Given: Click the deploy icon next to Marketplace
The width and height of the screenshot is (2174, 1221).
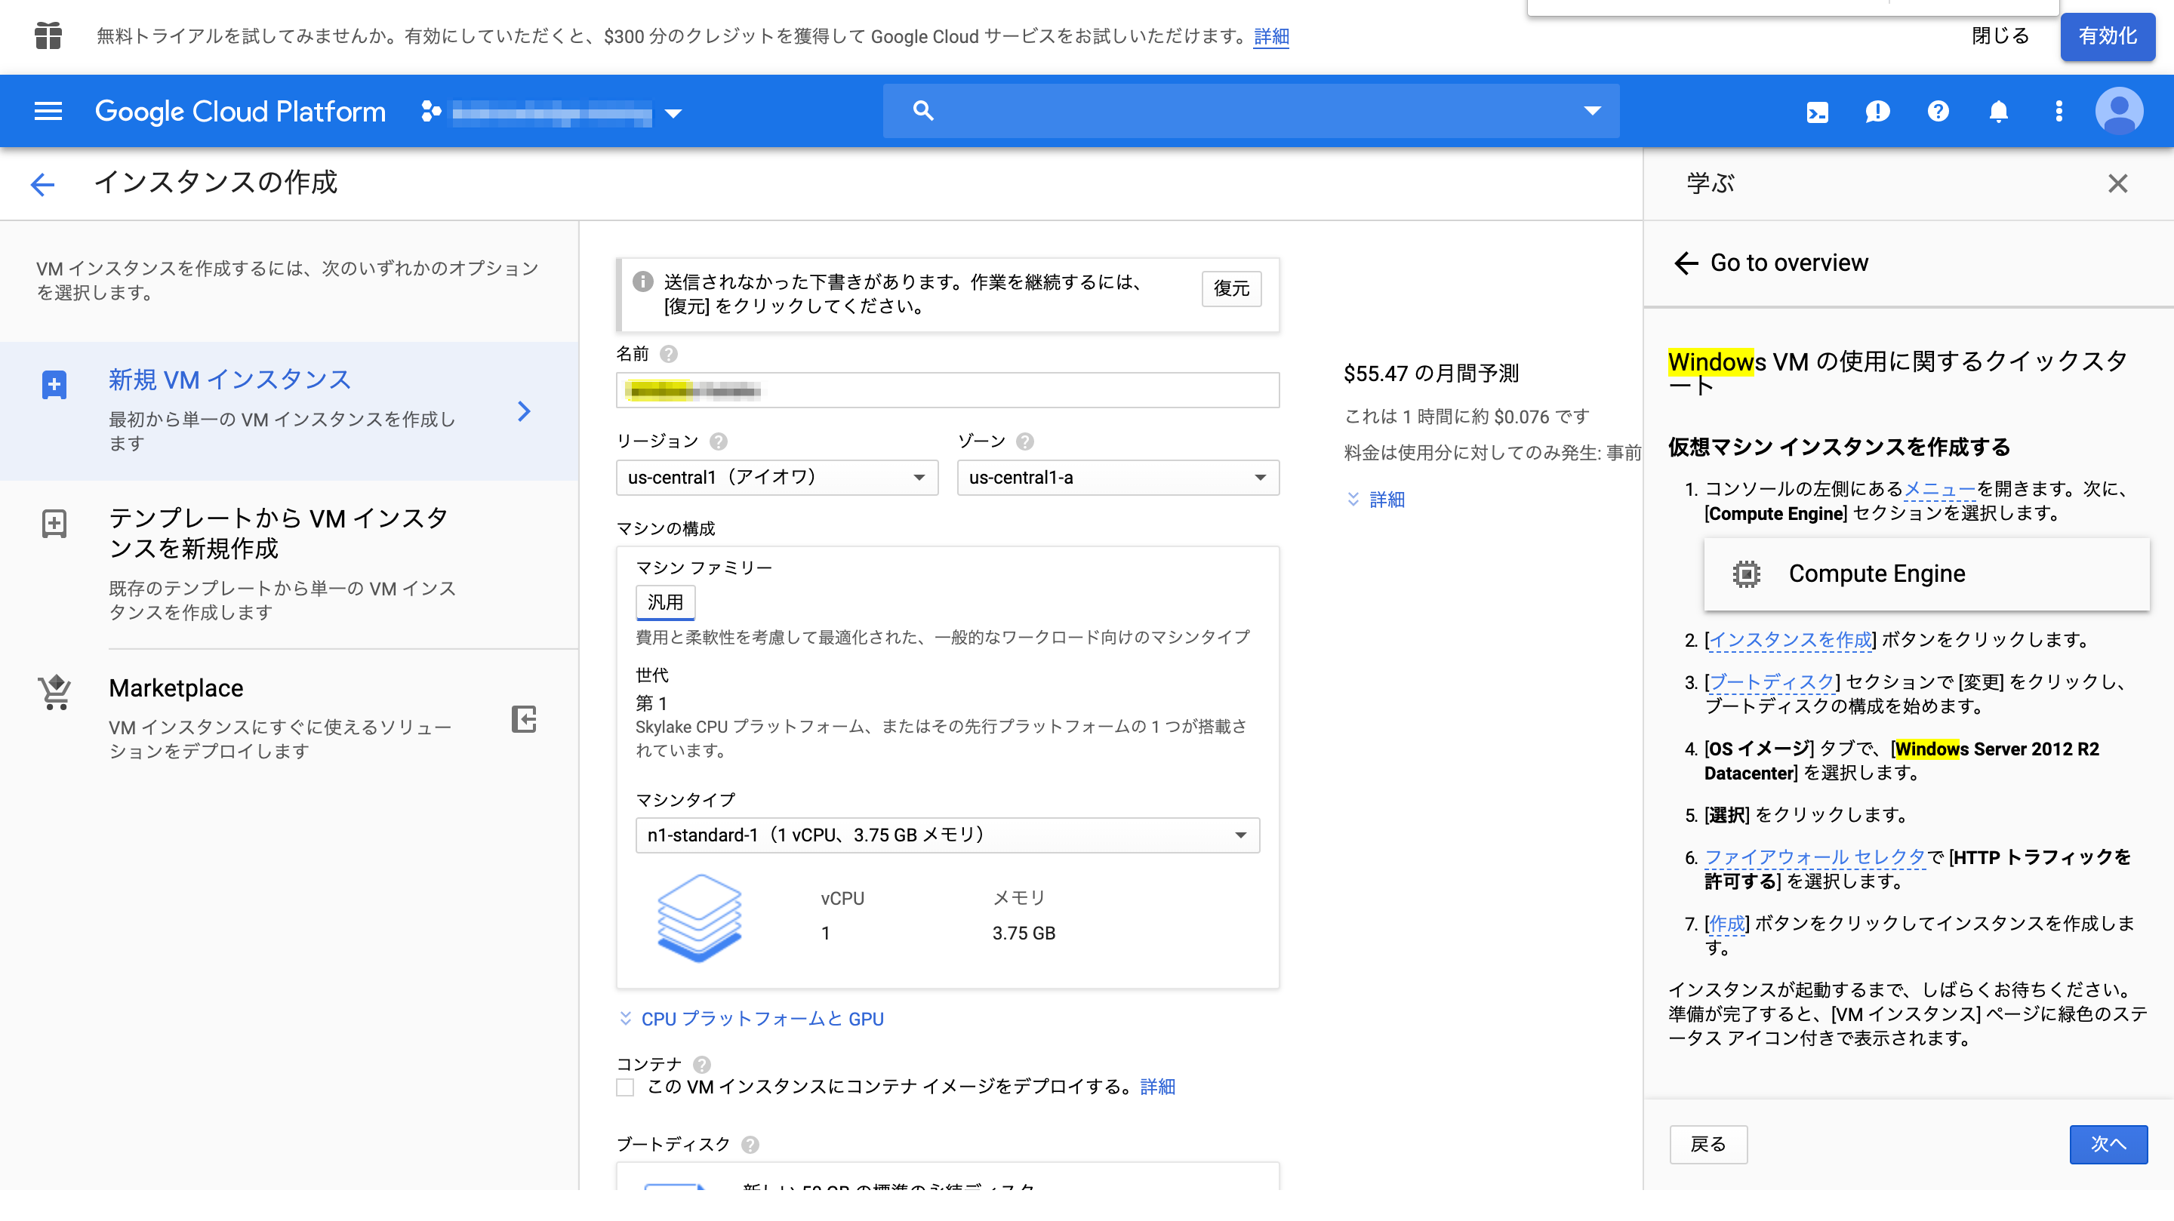Looking at the screenshot, I should coord(524,721).
